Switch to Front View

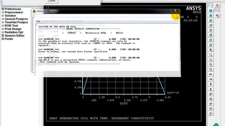[211, 21]
